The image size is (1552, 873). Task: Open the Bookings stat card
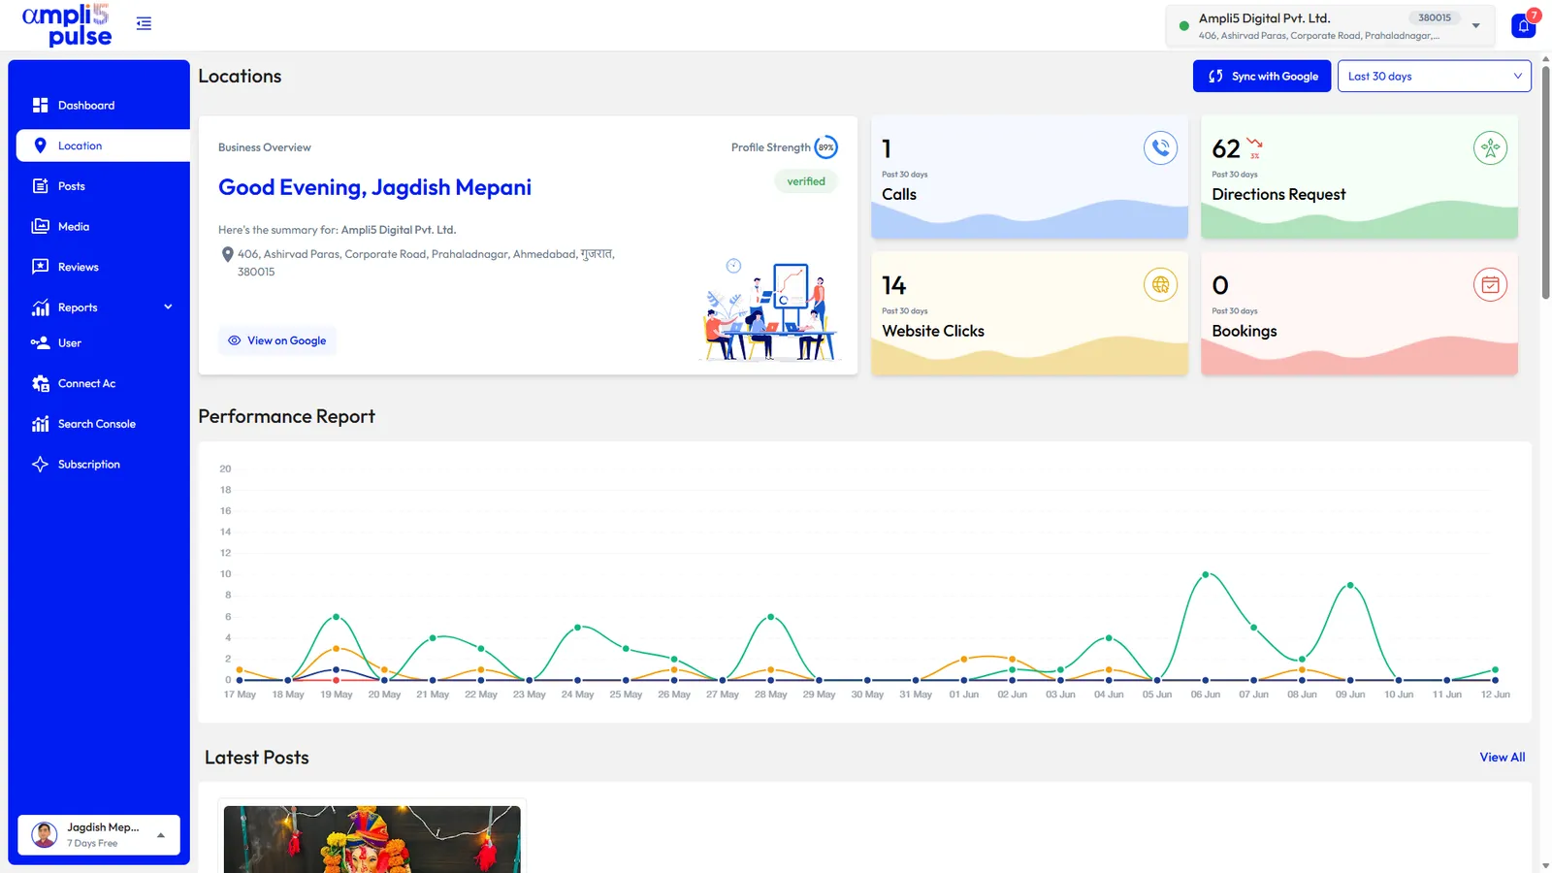point(1359,314)
